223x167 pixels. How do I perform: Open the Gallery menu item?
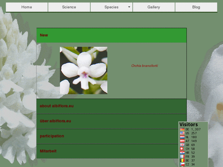point(154,7)
